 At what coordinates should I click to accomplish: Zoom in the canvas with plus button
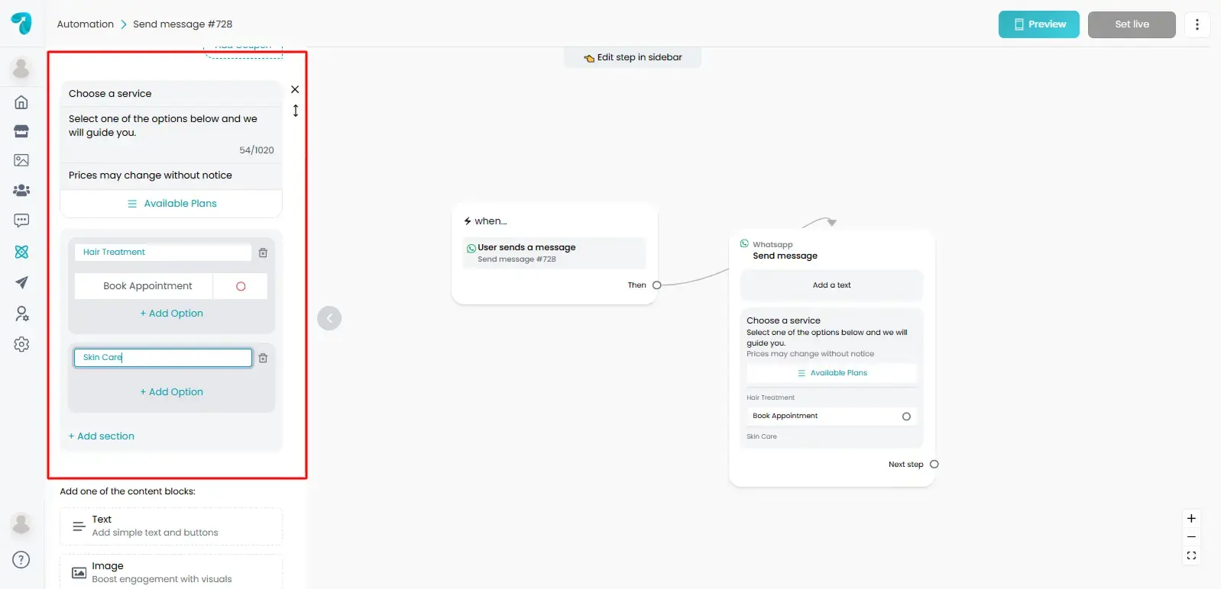(x=1190, y=518)
